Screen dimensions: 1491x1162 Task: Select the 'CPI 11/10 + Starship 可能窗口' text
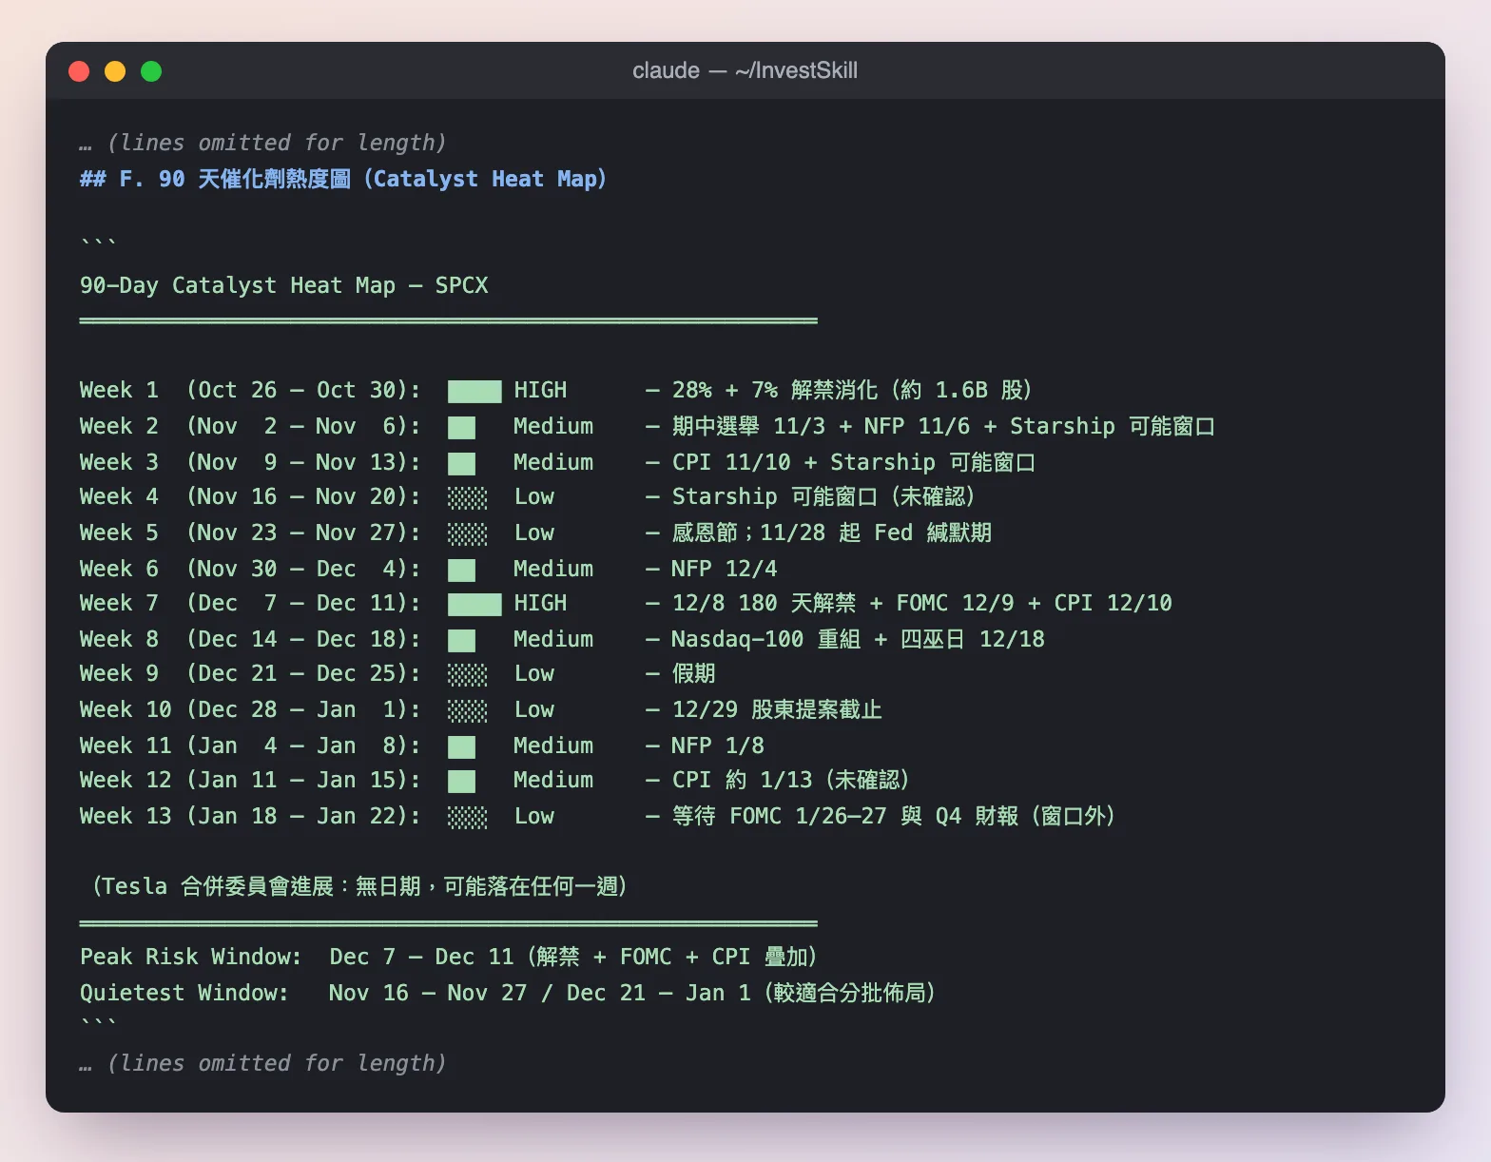click(x=854, y=462)
